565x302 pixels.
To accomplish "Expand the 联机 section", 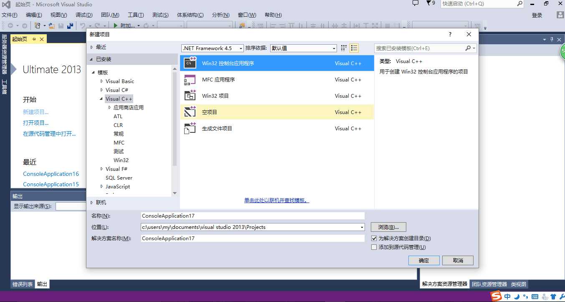I will (x=92, y=203).
